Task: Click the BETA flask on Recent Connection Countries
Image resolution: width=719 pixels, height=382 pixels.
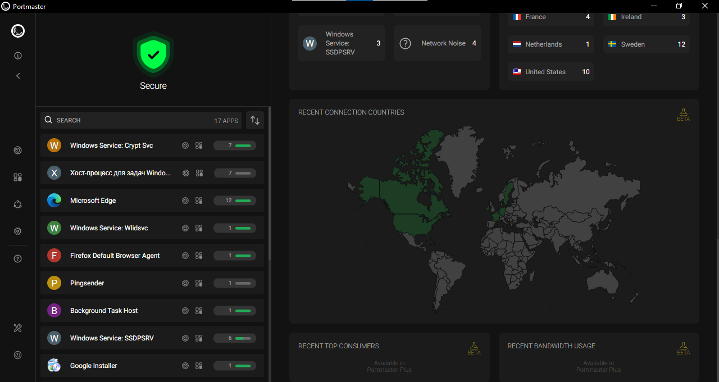Action: coord(683,115)
